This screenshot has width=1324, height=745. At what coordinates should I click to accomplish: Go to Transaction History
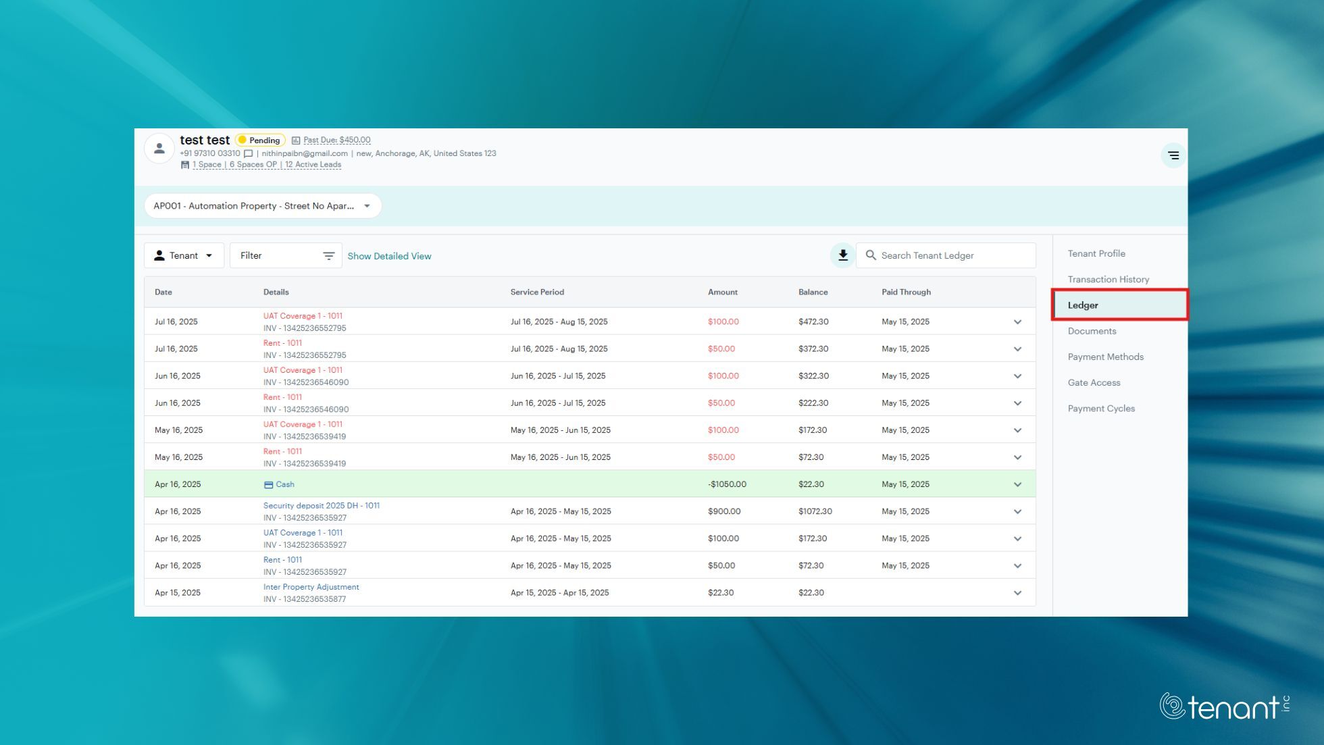click(1108, 279)
